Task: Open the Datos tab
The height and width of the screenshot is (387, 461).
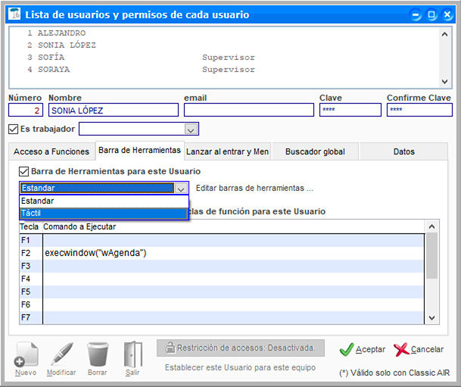Action: (404, 151)
